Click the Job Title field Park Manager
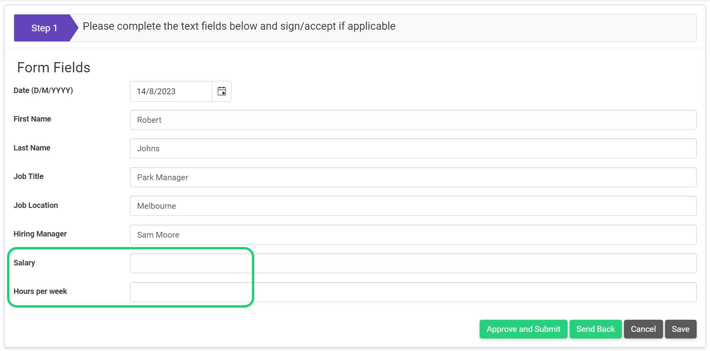710x351 pixels. click(413, 177)
